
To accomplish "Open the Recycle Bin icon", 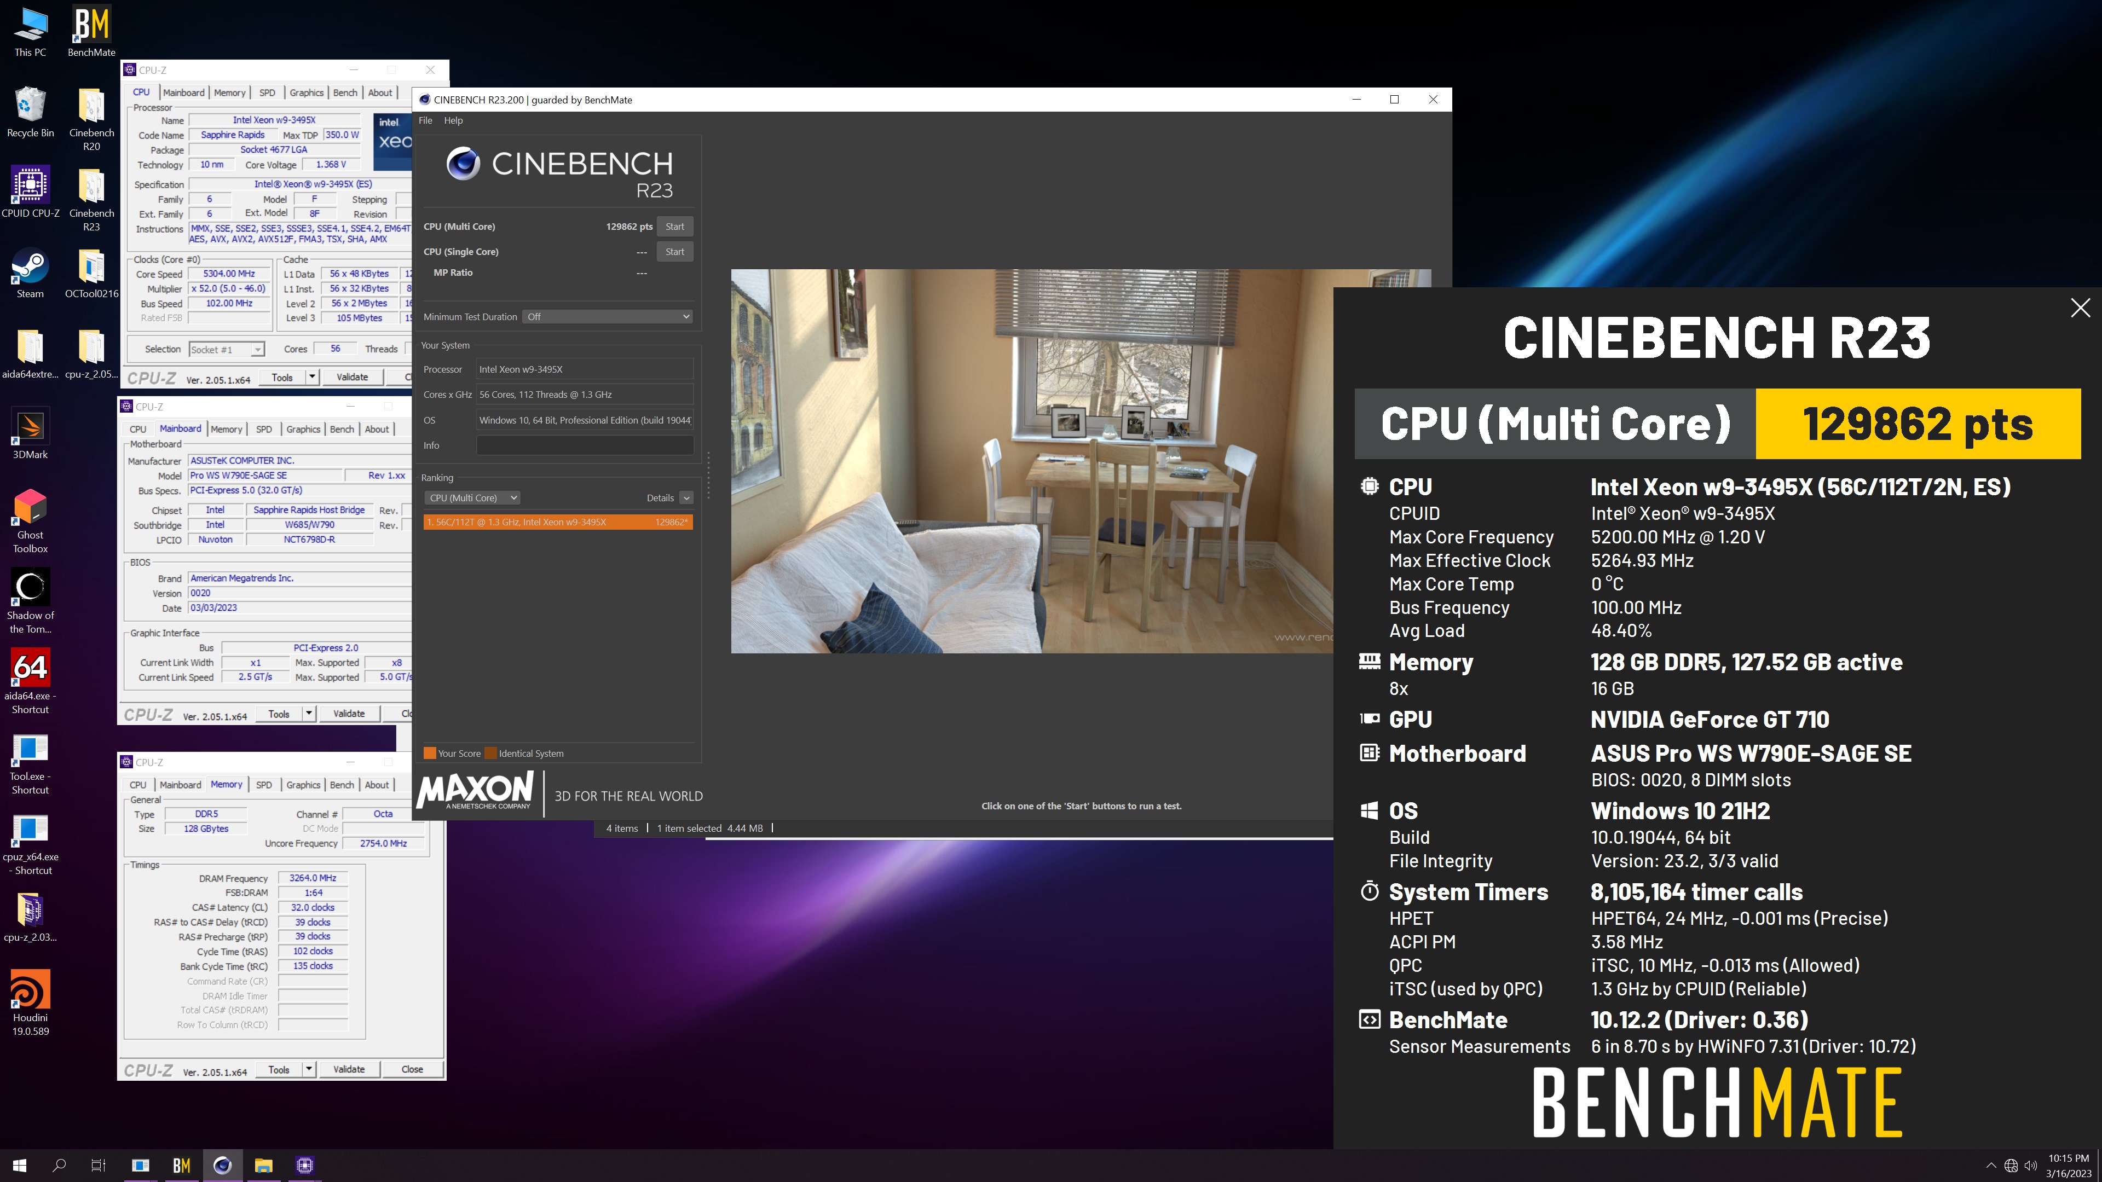I will [30, 113].
